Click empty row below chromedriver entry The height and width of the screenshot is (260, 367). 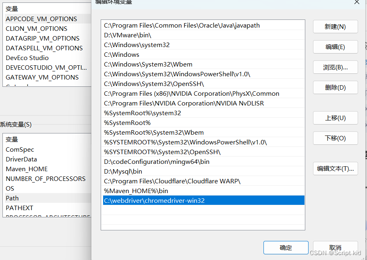[x=203, y=210]
